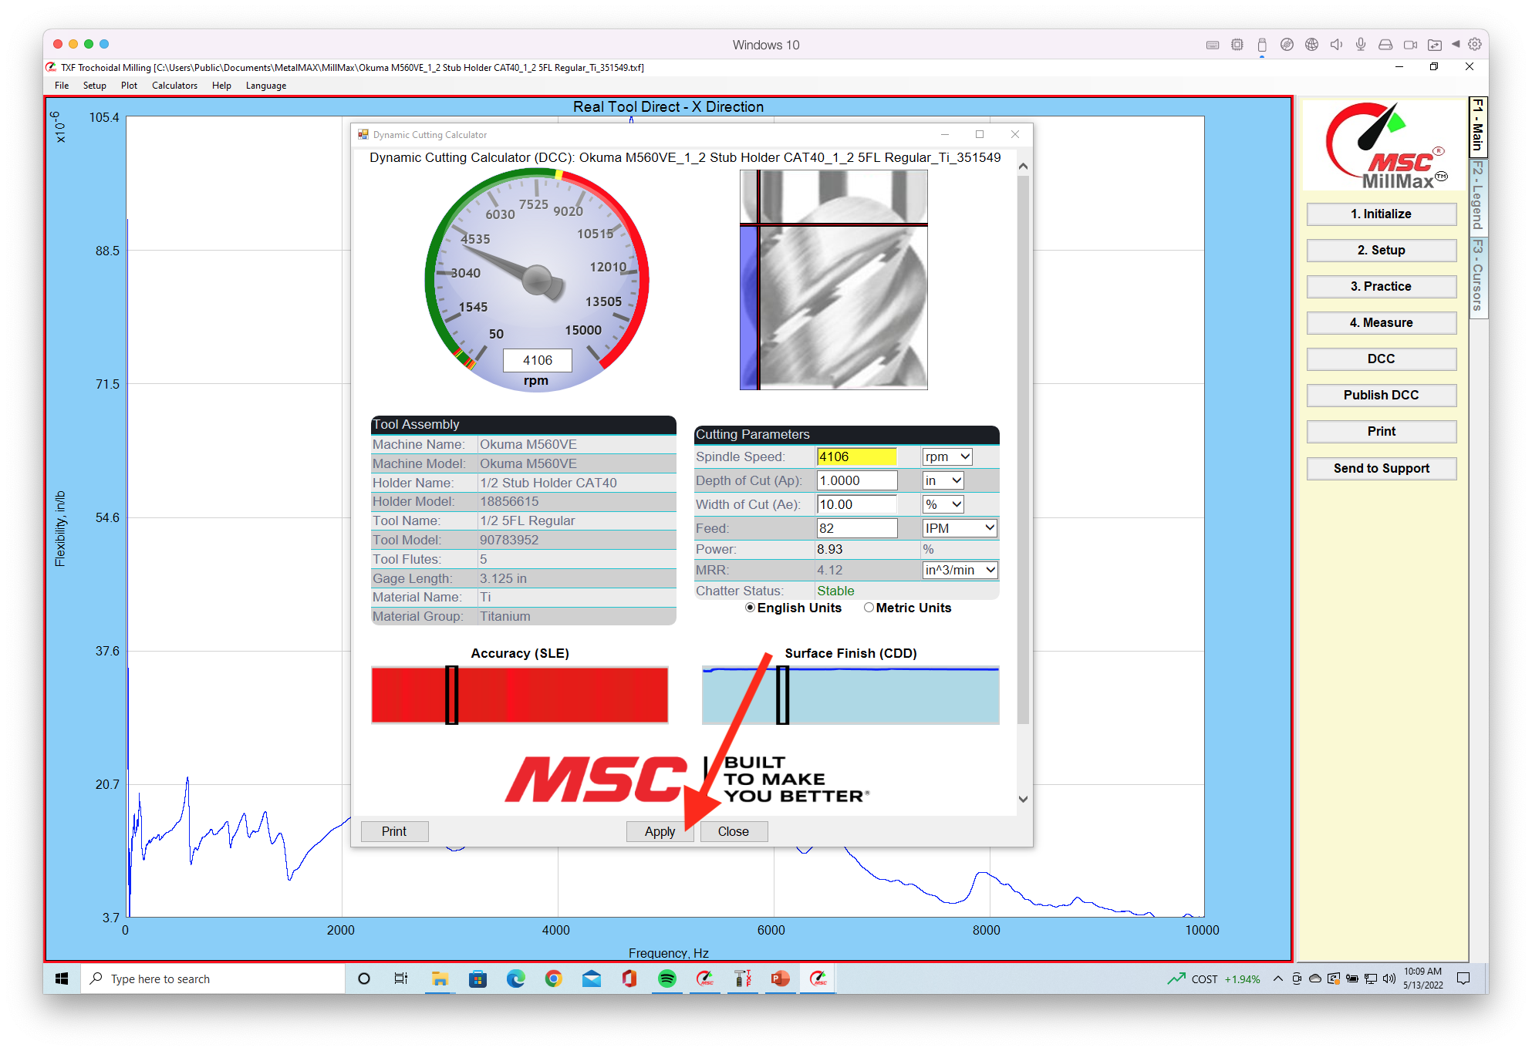Open the Depth of Cut unit dropdown
The image size is (1532, 1051).
coord(943,480)
